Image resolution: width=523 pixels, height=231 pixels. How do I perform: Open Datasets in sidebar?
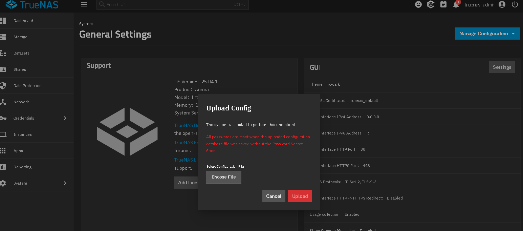coord(37,53)
